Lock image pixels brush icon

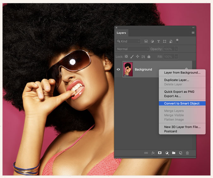(x=132, y=56)
